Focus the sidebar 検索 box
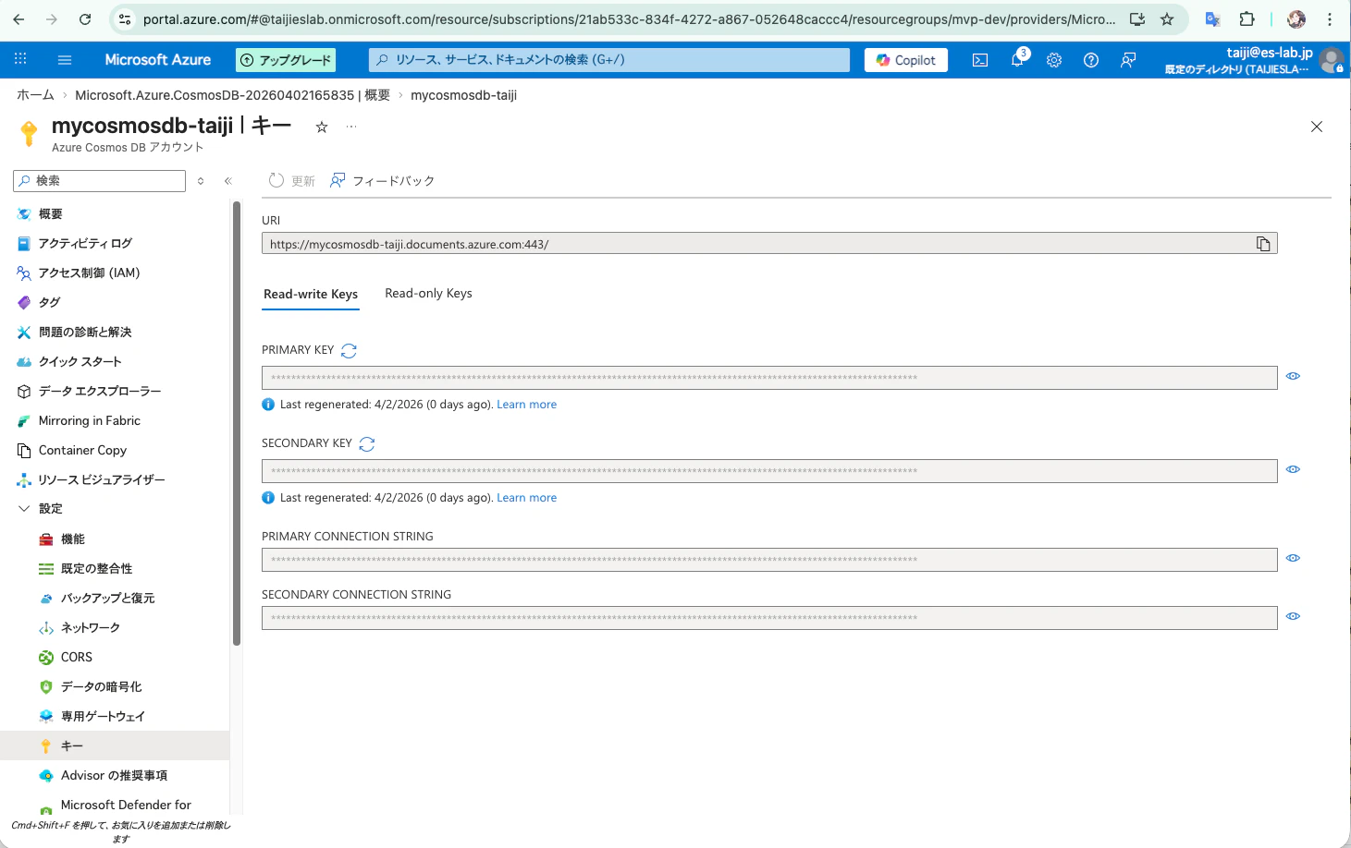The width and height of the screenshot is (1351, 848). coord(100,181)
